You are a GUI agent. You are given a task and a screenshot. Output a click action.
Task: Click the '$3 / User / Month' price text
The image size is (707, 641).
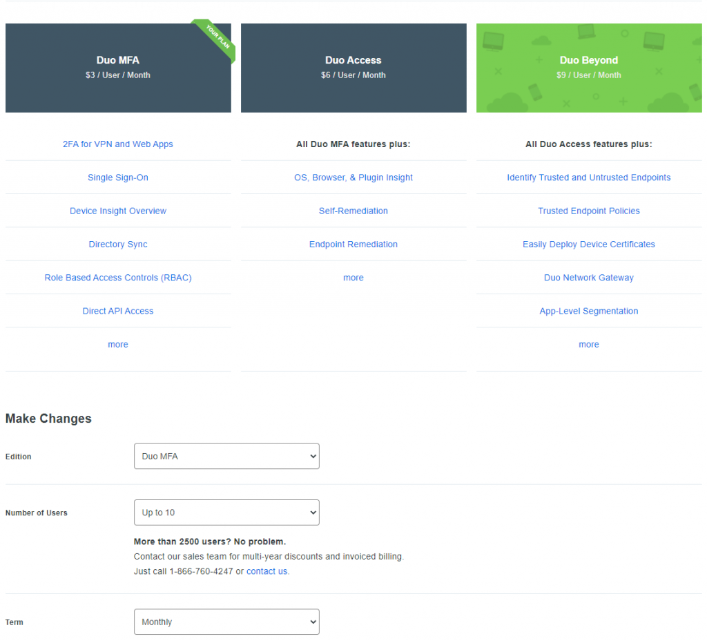click(x=118, y=75)
